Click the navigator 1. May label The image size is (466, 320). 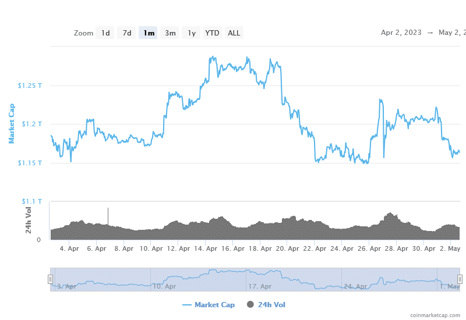point(450,286)
